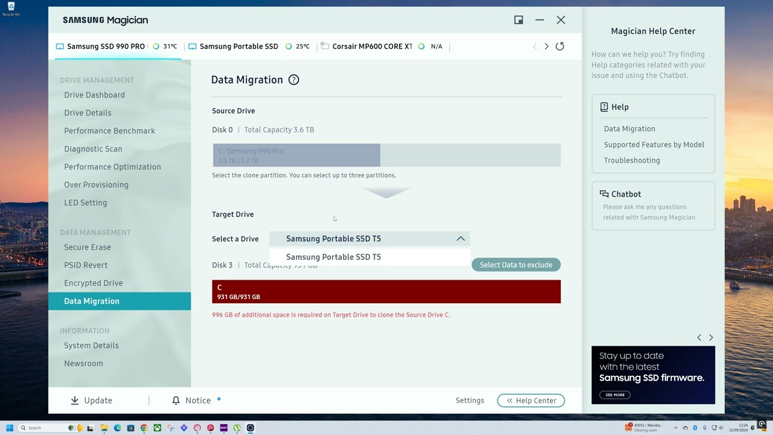The image size is (773, 435).
Task: Open Microsoft Edge from taskbar
Action: [x=117, y=428]
